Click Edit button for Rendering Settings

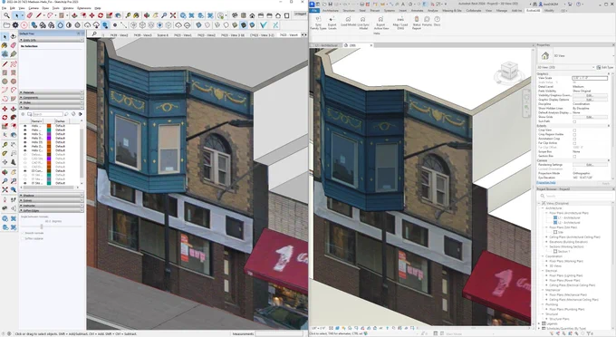pyautogui.click(x=590, y=165)
